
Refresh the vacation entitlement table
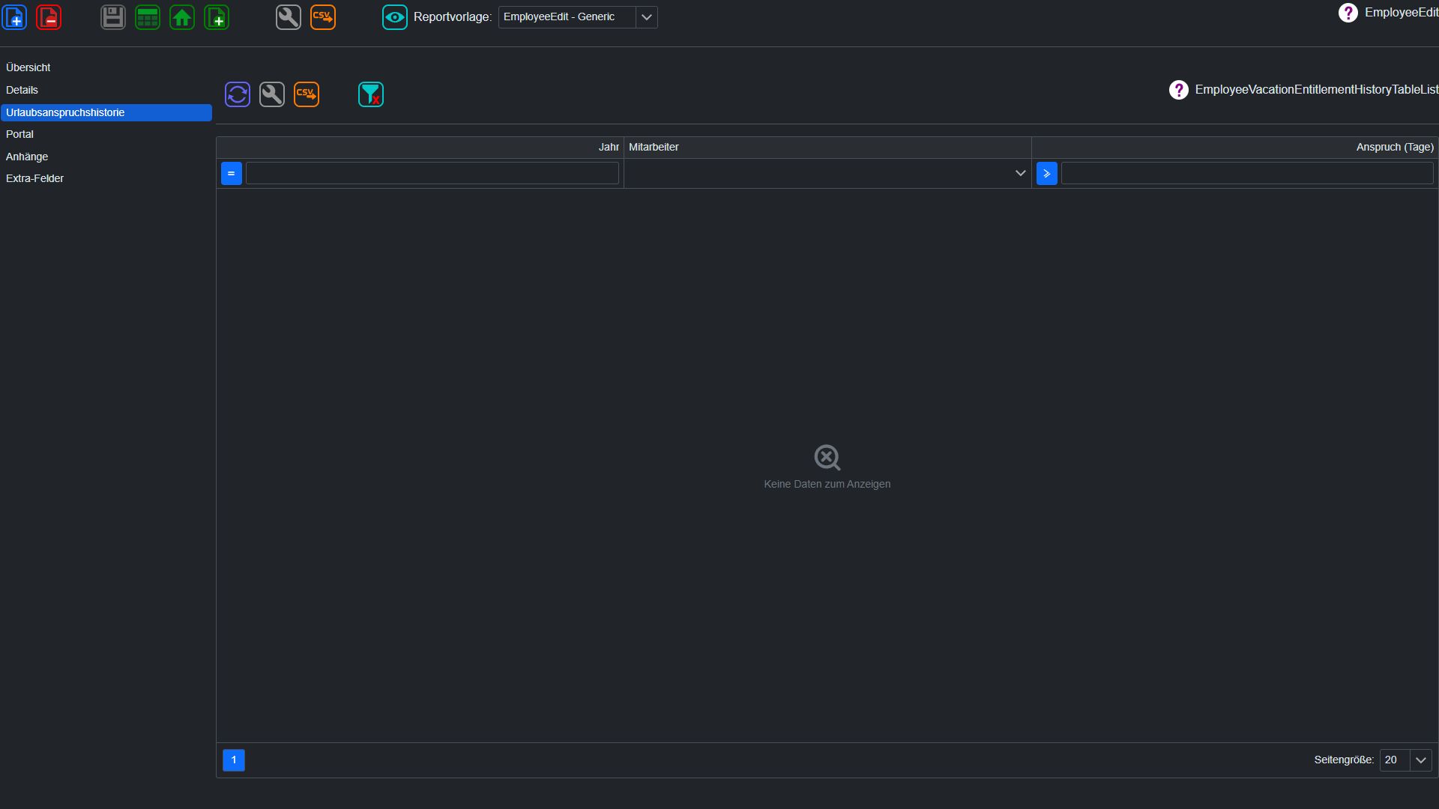pyautogui.click(x=238, y=94)
